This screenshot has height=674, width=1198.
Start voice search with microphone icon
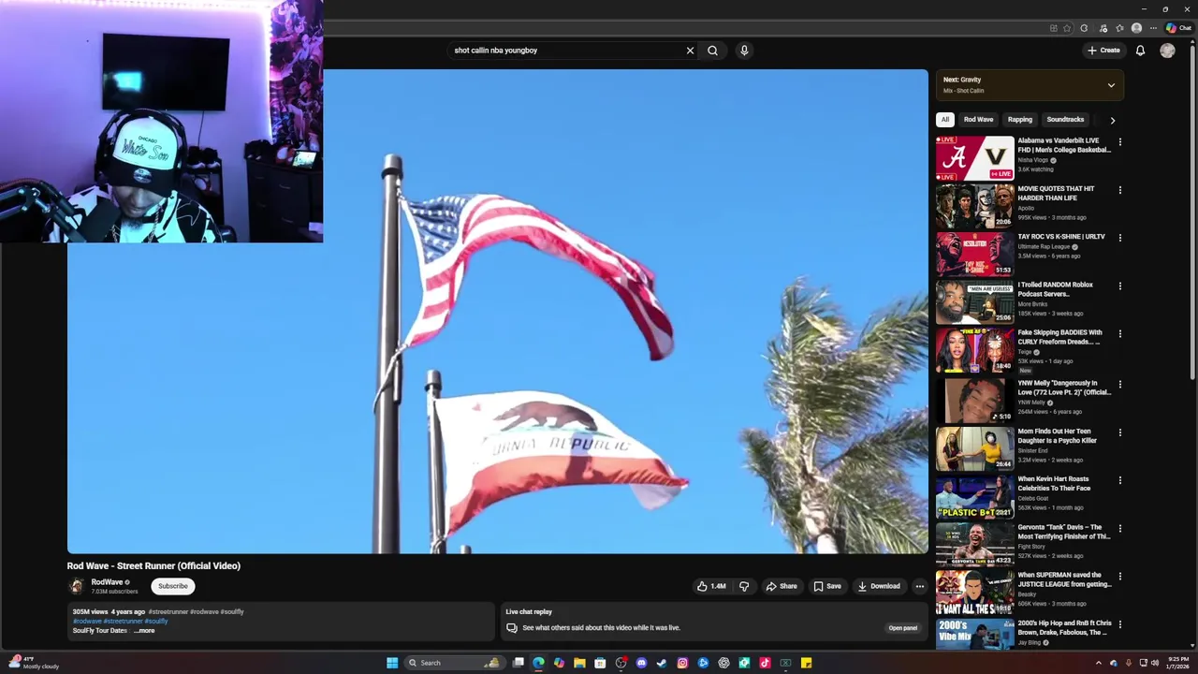point(744,51)
